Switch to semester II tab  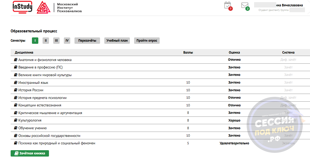tap(46, 41)
